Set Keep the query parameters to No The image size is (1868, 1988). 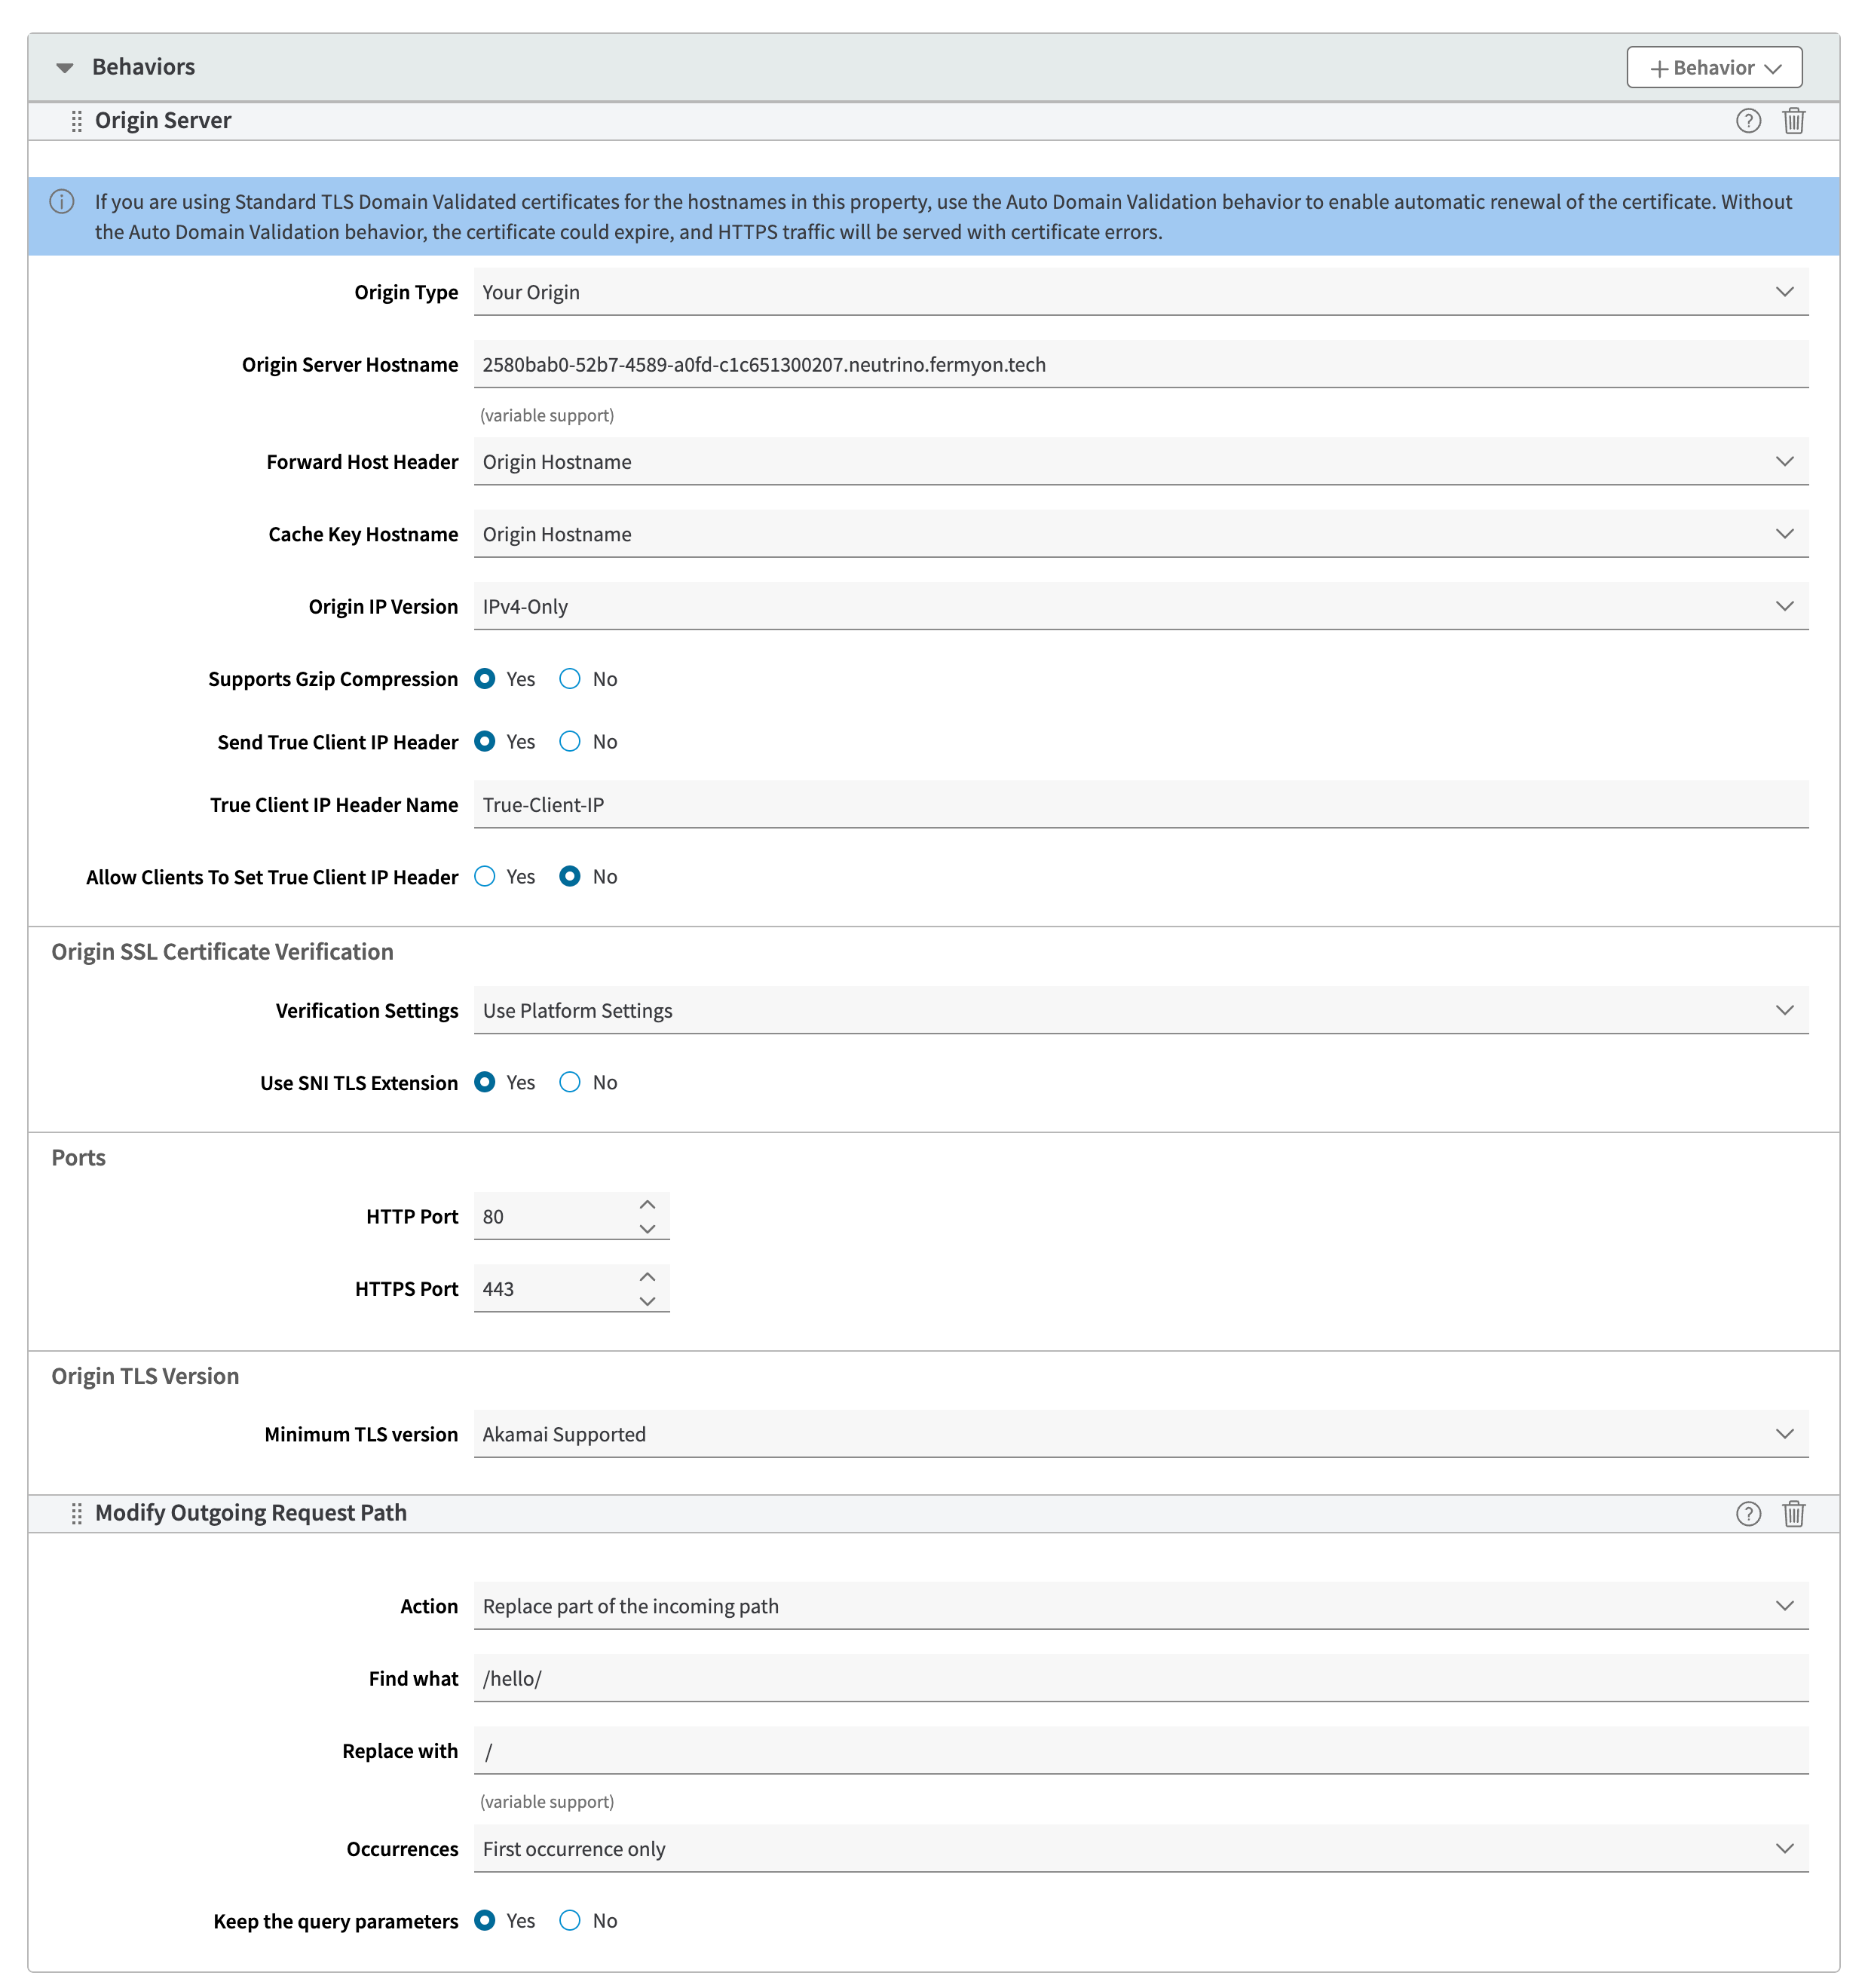click(x=570, y=1921)
